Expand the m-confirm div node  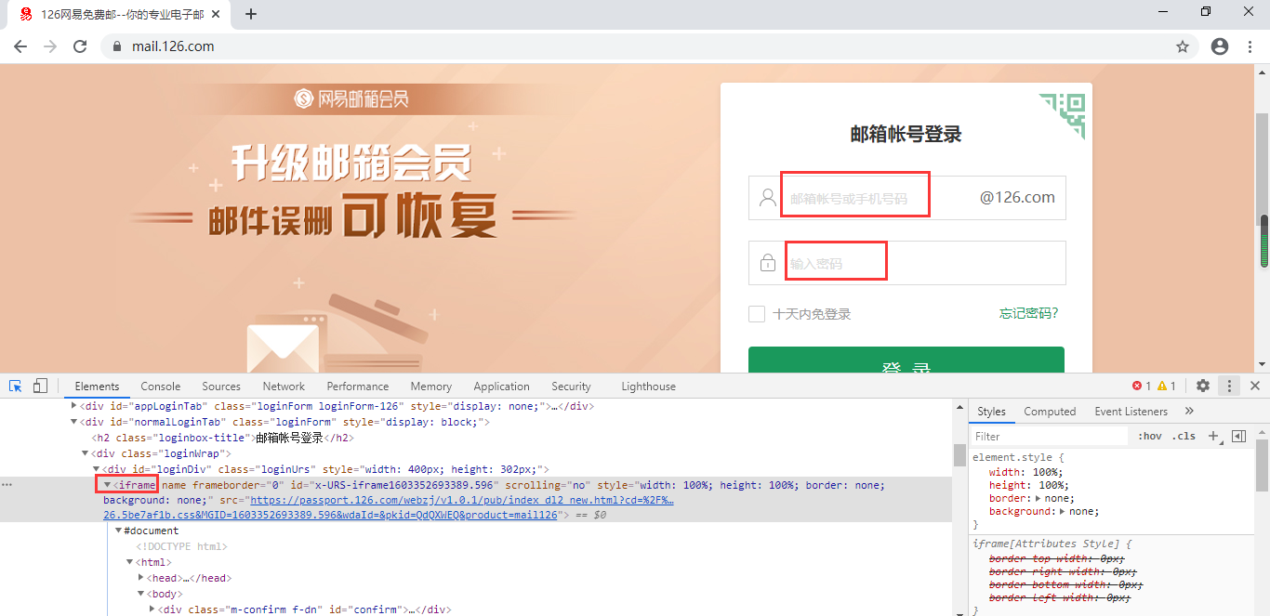[152, 609]
